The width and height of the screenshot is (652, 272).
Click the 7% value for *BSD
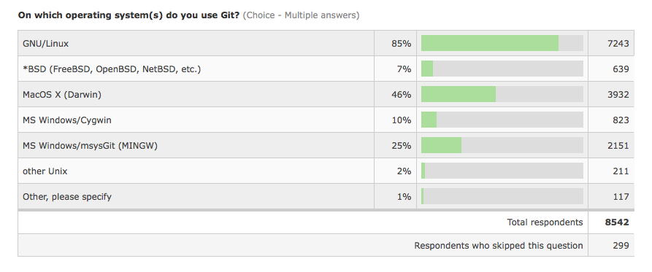click(x=404, y=69)
